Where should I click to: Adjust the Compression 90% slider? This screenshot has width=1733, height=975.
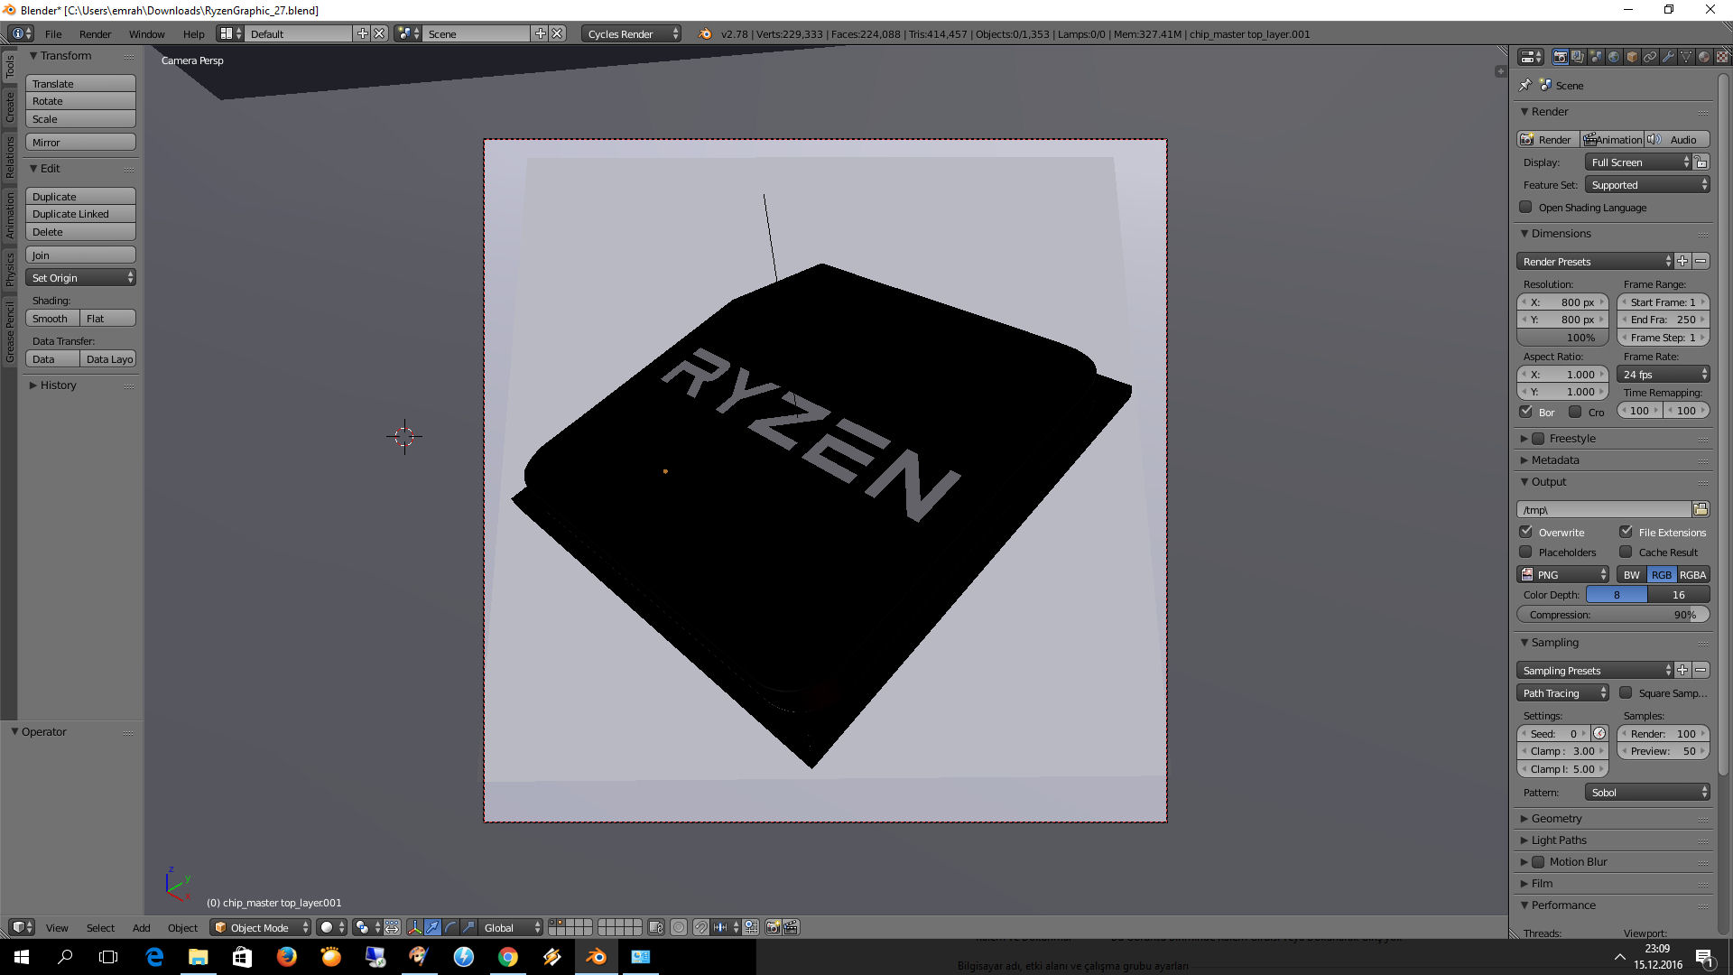1613,614
